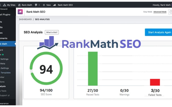Viewport: 172px width, 107px height.
Task: Click the Rank Math home icon
Action: (19, 5)
